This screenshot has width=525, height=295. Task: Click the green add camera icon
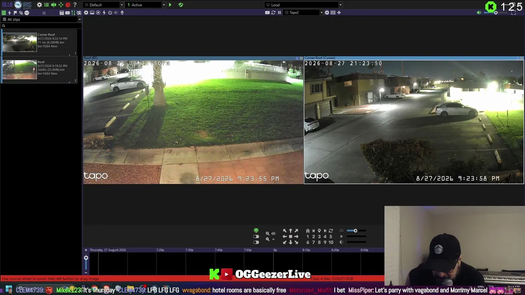coord(53,5)
